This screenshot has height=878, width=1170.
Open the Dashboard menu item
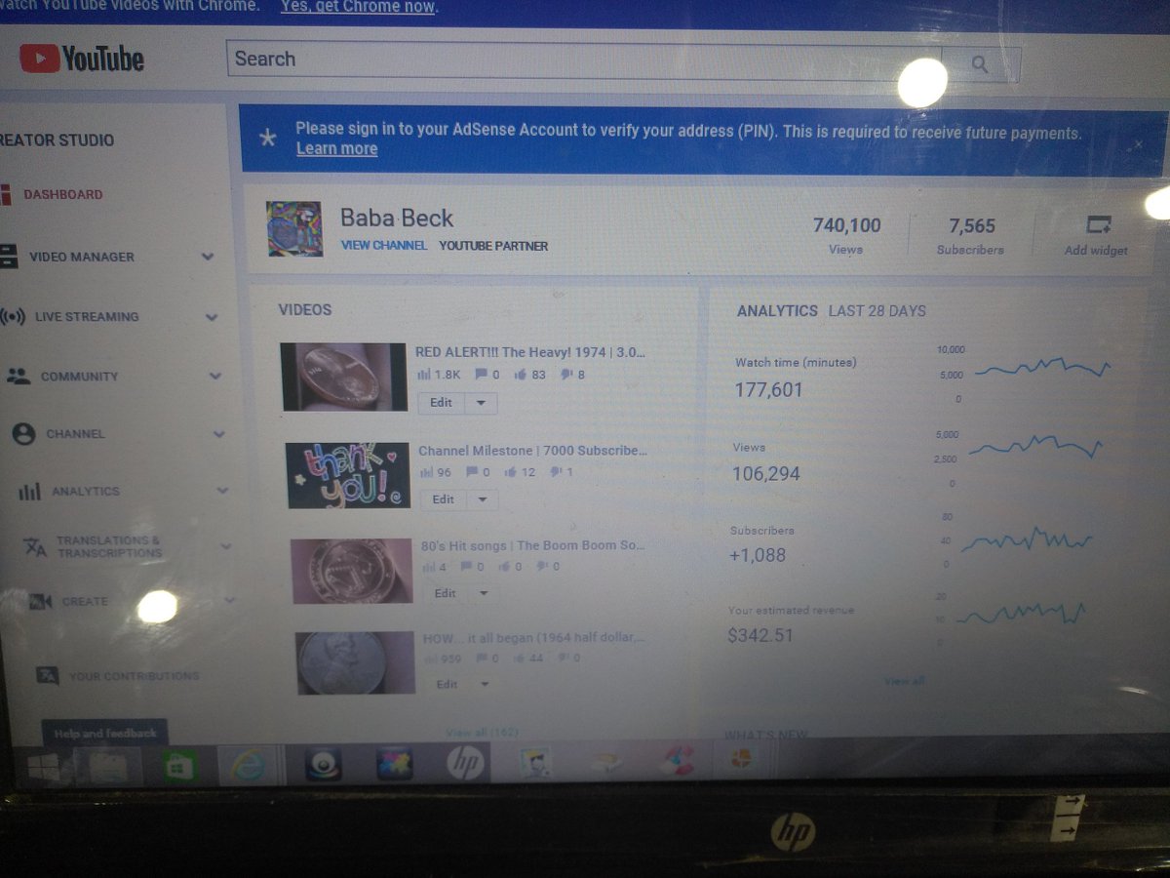62,194
